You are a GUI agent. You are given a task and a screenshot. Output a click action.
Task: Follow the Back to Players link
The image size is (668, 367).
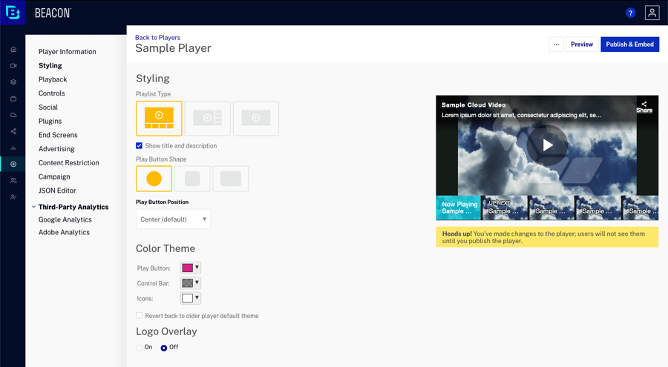pyautogui.click(x=157, y=38)
